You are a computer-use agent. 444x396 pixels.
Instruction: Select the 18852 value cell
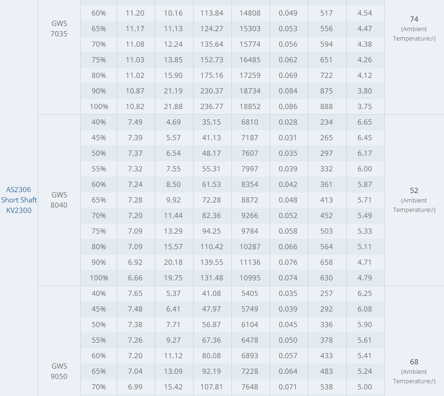pos(250,107)
